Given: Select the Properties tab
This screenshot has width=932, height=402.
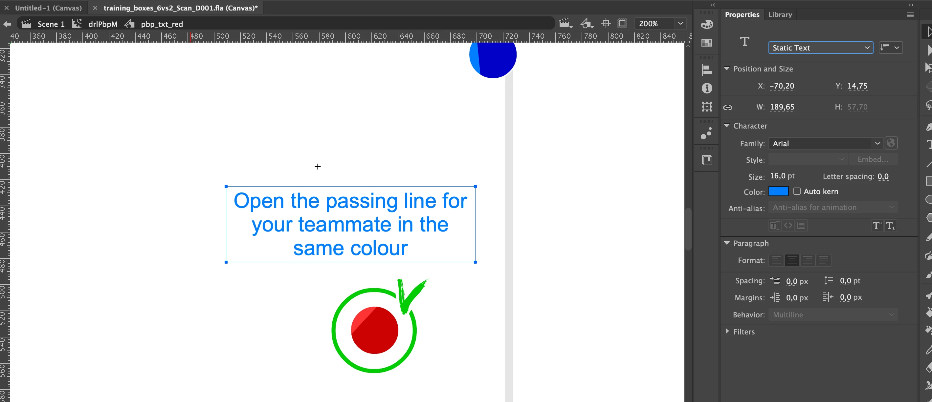Looking at the screenshot, I should click(742, 15).
